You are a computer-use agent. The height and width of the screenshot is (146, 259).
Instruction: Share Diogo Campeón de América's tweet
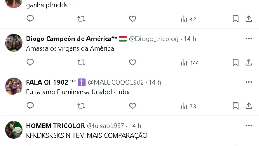point(248,62)
